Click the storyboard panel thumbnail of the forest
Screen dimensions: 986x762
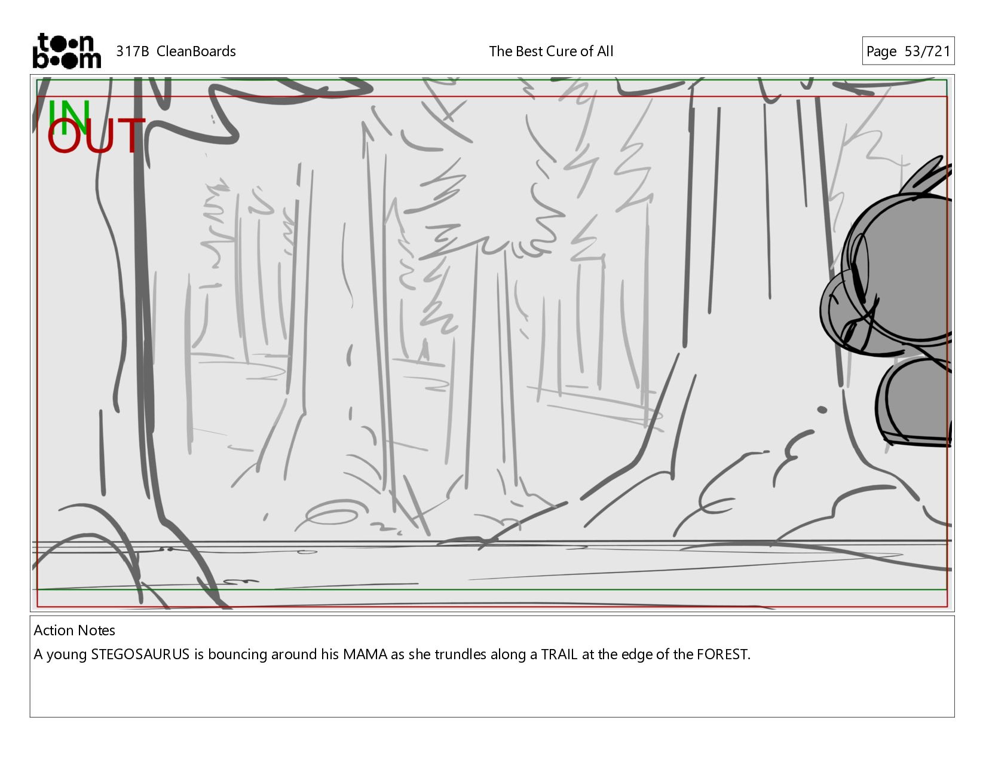coord(492,343)
